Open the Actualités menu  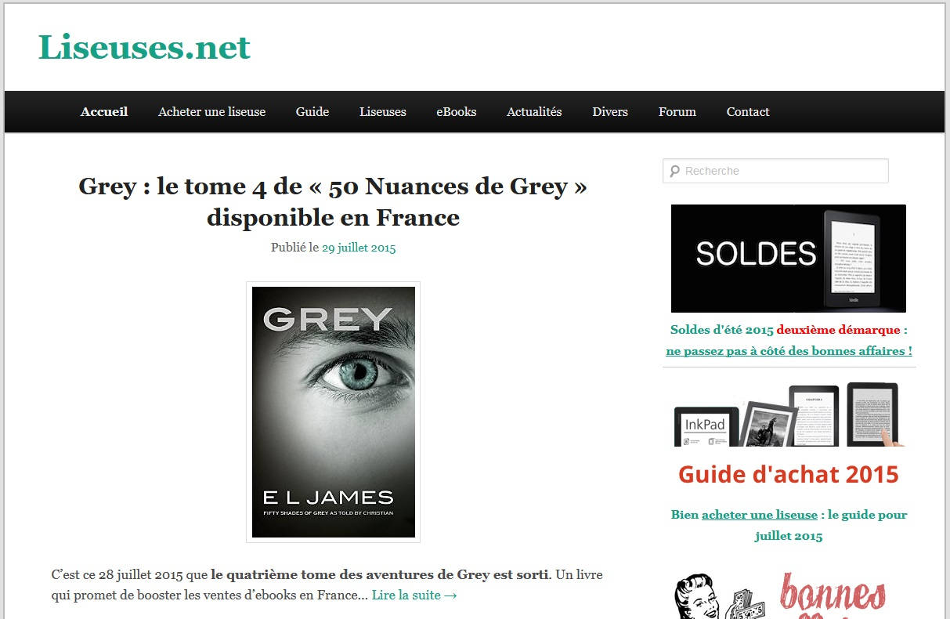click(534, 112)
